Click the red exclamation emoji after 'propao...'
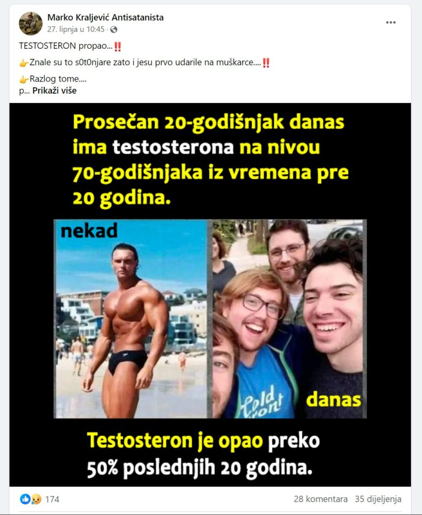This screenshot has width=422, height=515. tap(118, 46)
